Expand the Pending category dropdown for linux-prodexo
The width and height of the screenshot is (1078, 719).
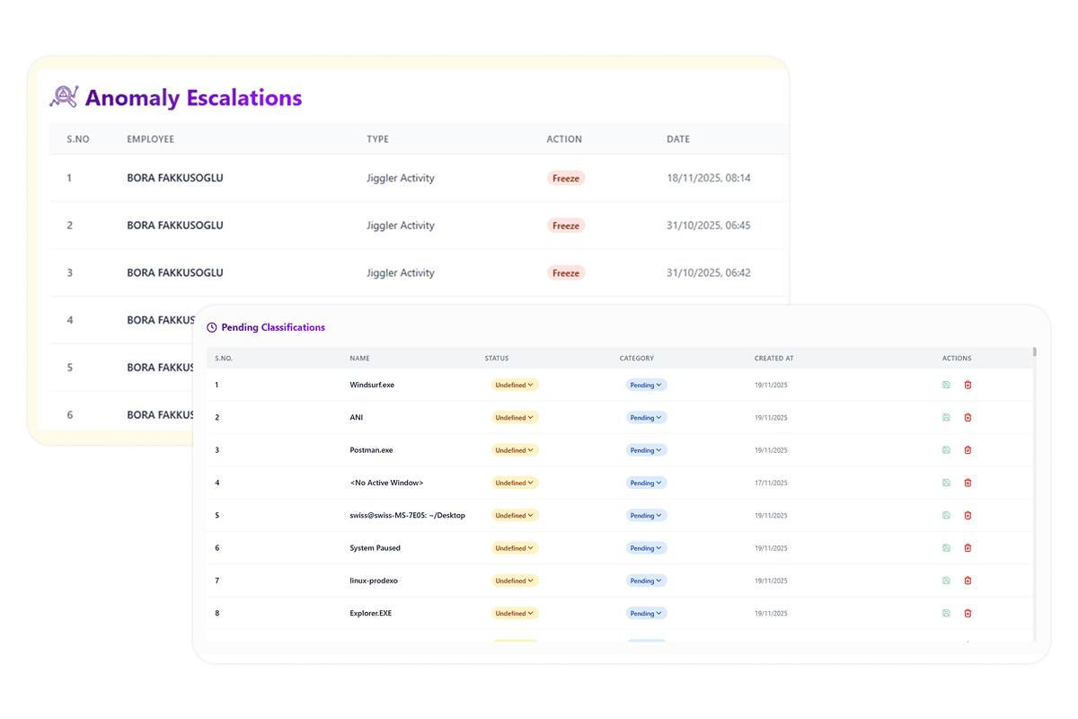(x=646, y=581)
